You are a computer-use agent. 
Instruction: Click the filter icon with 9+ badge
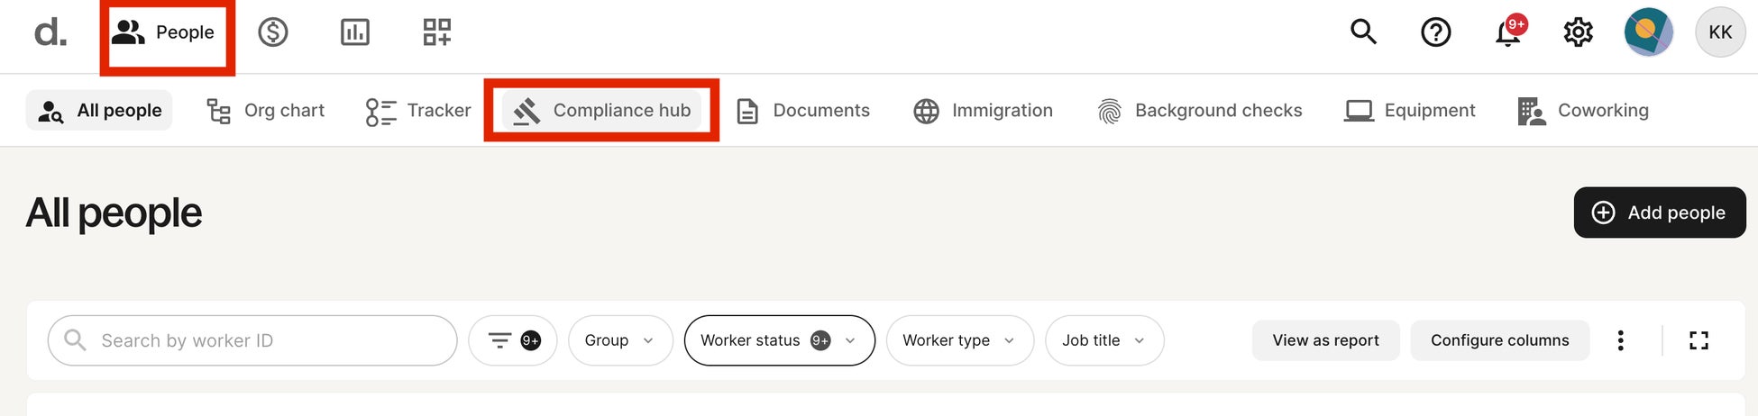click(512, 340)
